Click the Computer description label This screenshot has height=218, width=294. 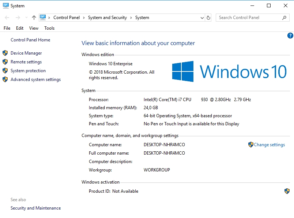(x=111, y=162)
